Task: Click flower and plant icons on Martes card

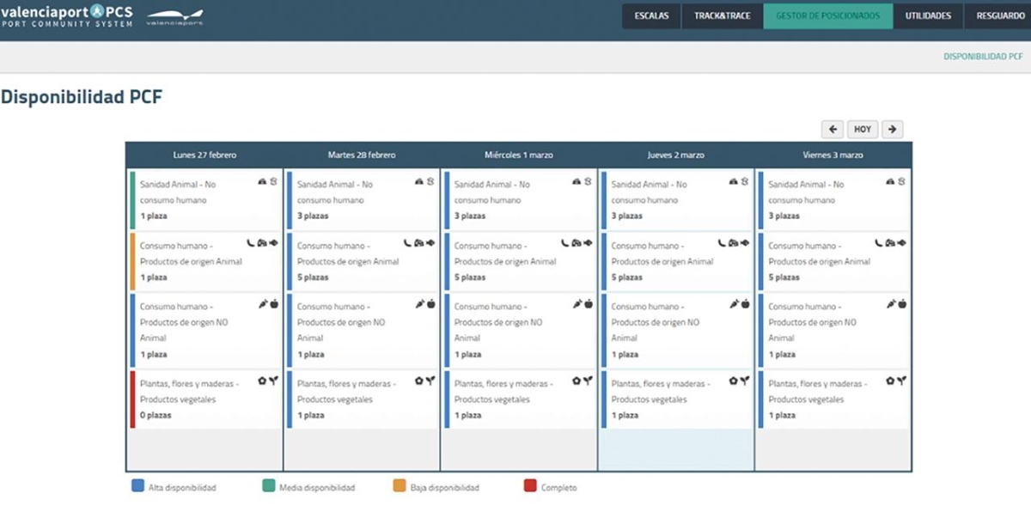Action: click(x=425, y=380)
